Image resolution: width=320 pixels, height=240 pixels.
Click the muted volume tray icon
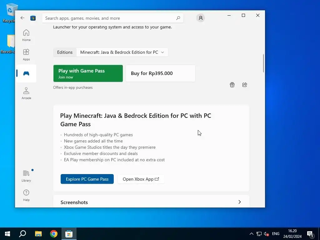click(266, 234)
